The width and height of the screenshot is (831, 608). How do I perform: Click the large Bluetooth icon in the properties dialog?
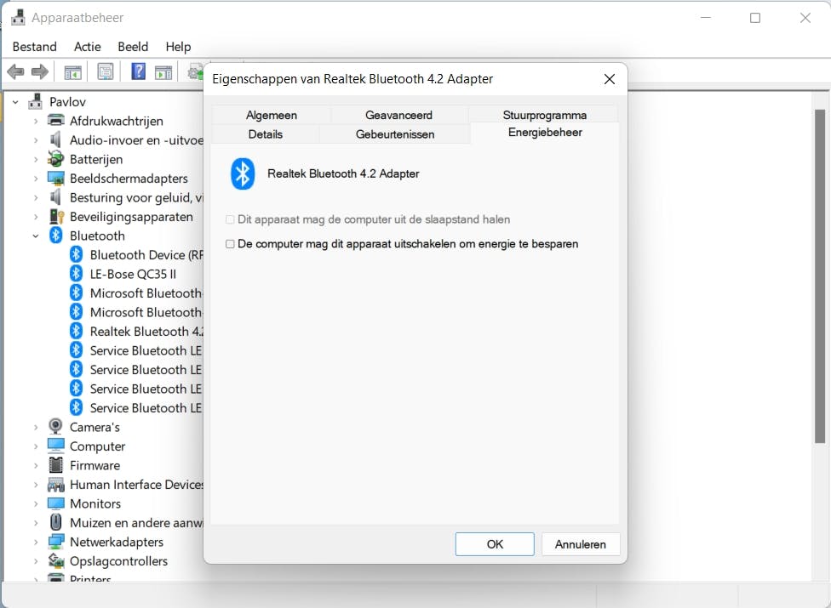coord(243,173)
